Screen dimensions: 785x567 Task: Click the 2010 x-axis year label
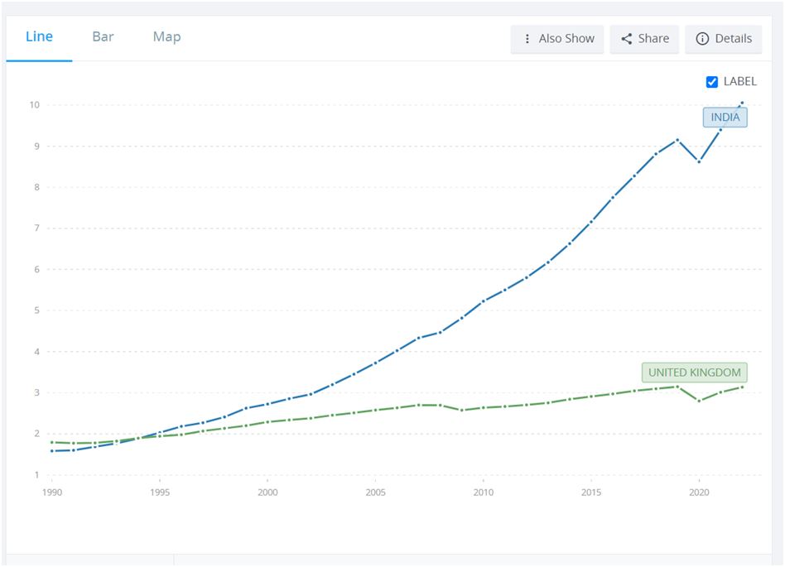[483, 493]
